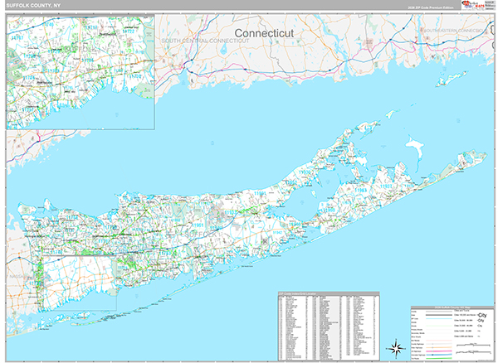Click the green Toll Roads line in legend
This screenshot has height=363, width=498.
point(438,358)
